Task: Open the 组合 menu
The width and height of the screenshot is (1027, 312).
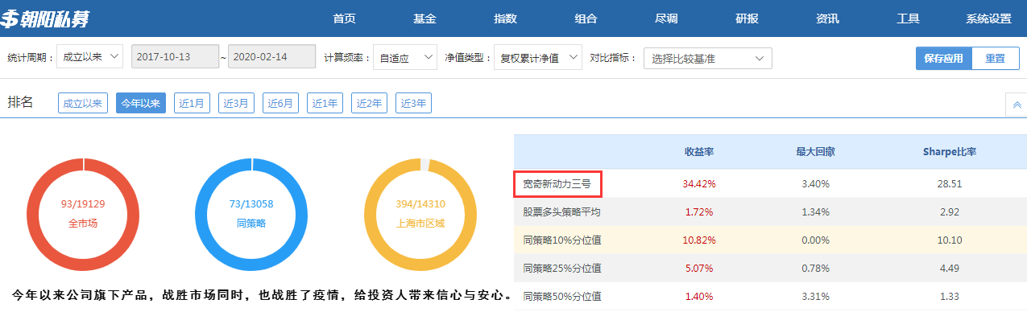Action: pyautogui.click(x=586, y=18)
